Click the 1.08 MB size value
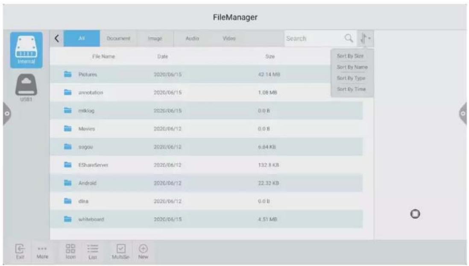This screenshot has height=266, width=469. 267,93
